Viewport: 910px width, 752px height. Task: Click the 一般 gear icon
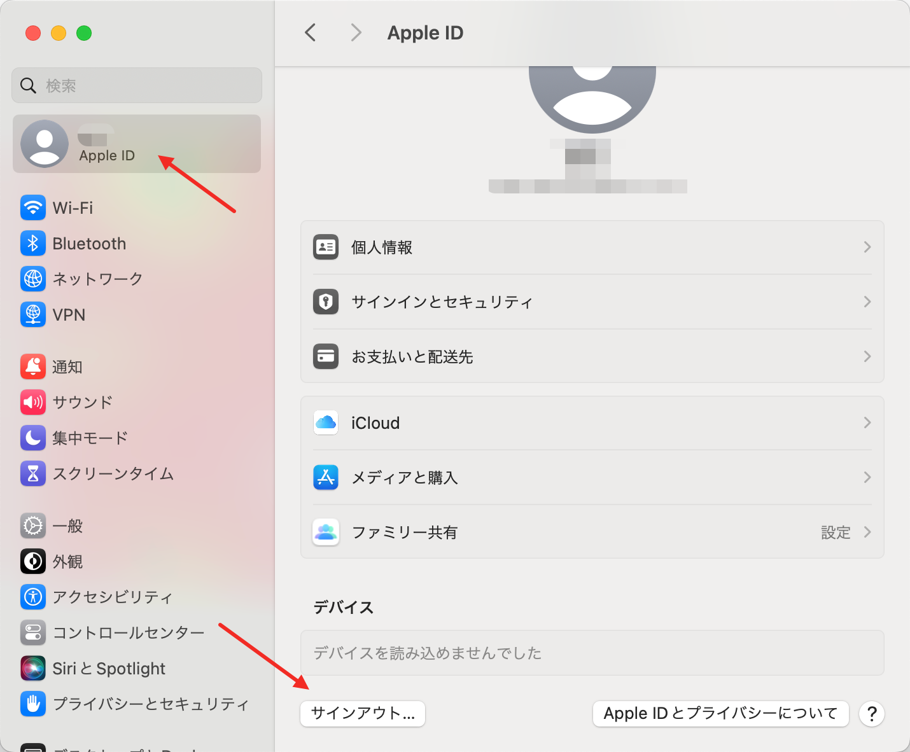33,526
